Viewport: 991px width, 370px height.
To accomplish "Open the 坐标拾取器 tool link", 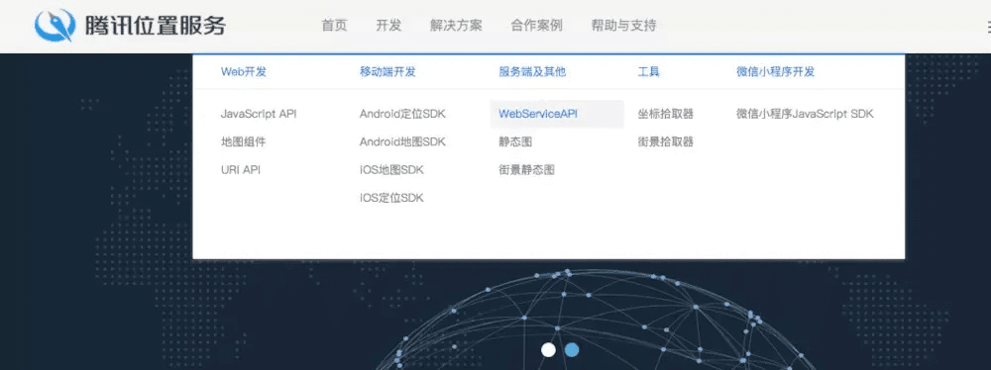I will click(x=666, y=115).
